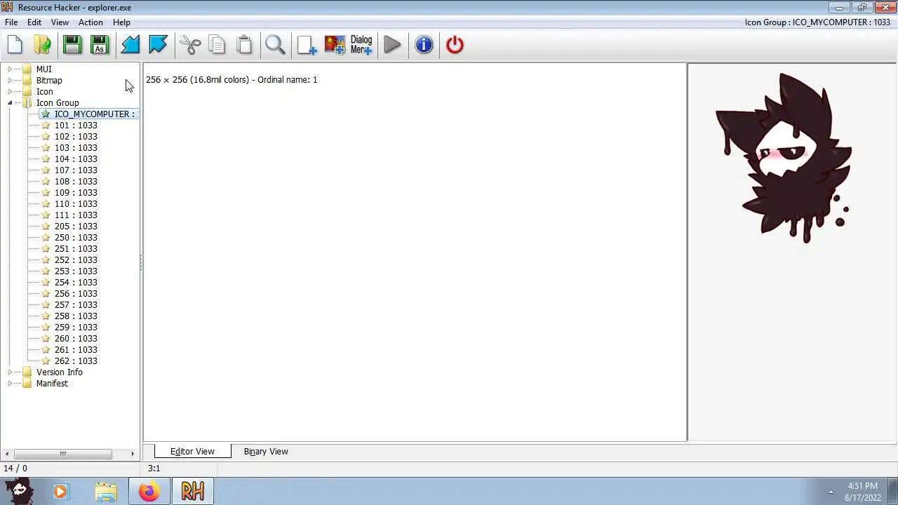Expand the MUI tree node
Screen dimensions: 898x505
click(10, 69)
